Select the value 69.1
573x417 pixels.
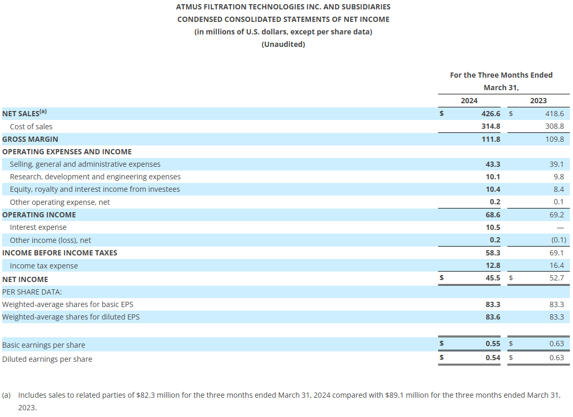coord(556,253)
